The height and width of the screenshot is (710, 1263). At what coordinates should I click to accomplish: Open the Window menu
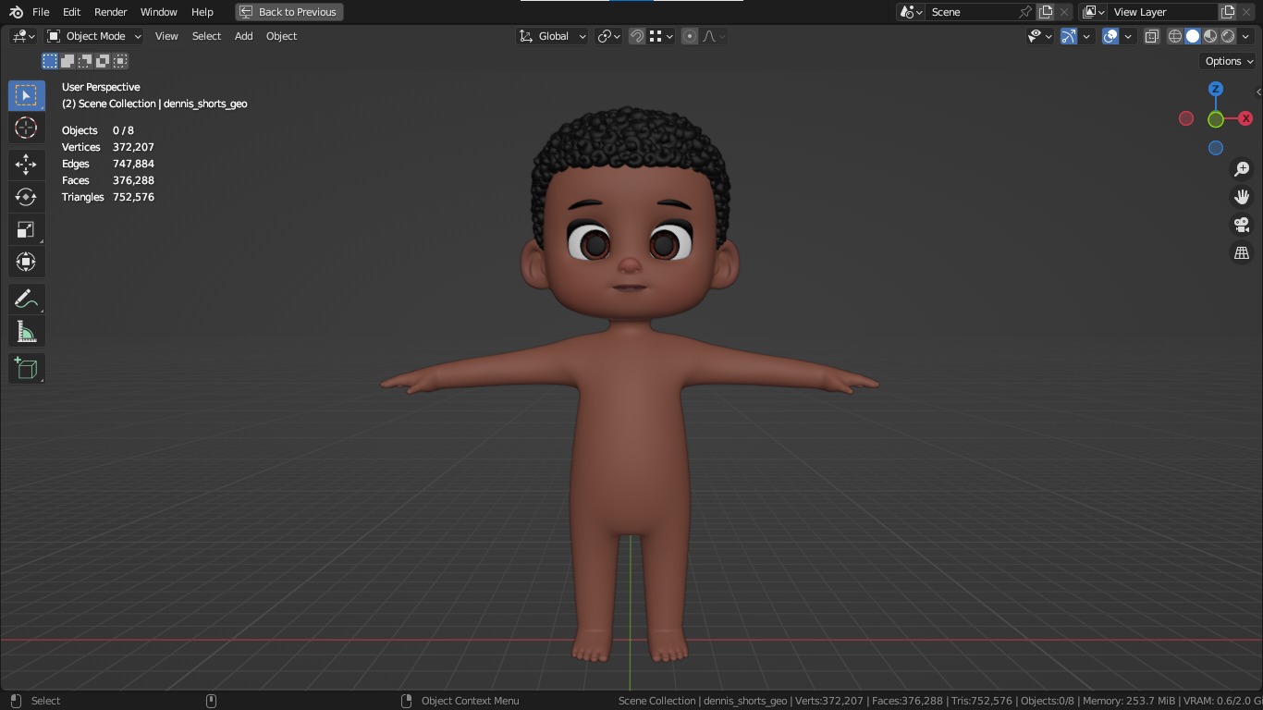tap(159, 12)
